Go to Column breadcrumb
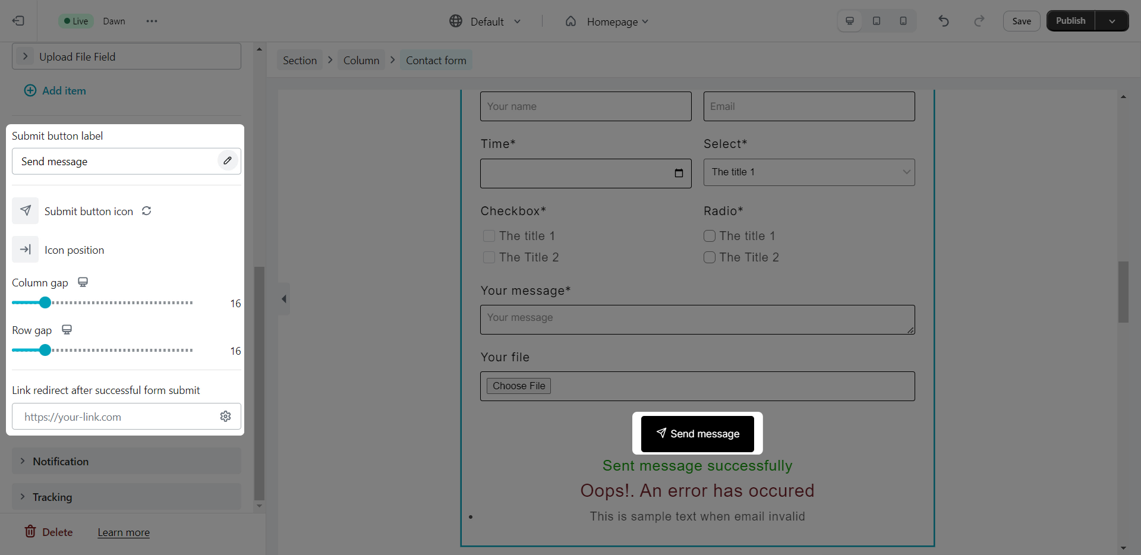The height and width of the screenshot is (555, 1141). point(361,60)
